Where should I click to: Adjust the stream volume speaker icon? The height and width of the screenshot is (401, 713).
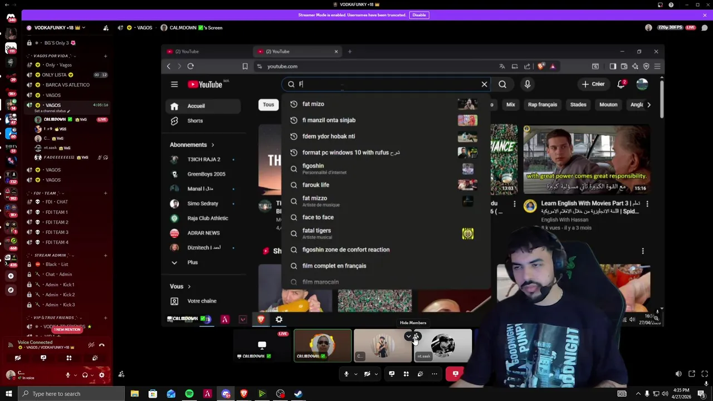click(x=678, y=374)
